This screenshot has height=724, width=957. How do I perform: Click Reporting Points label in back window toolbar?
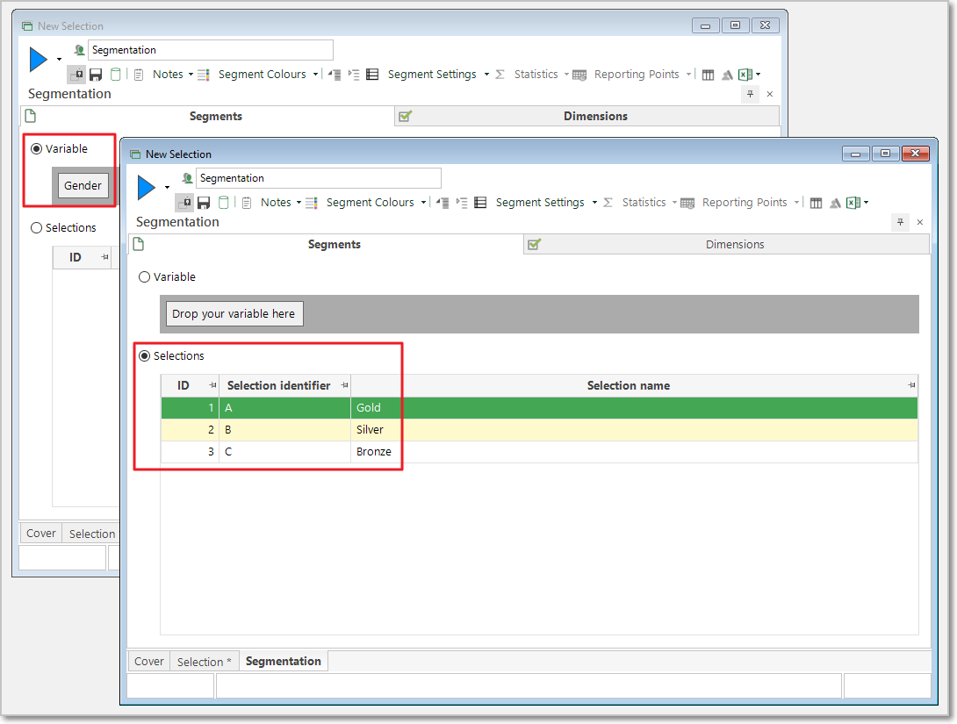click(x=637, y=75)
